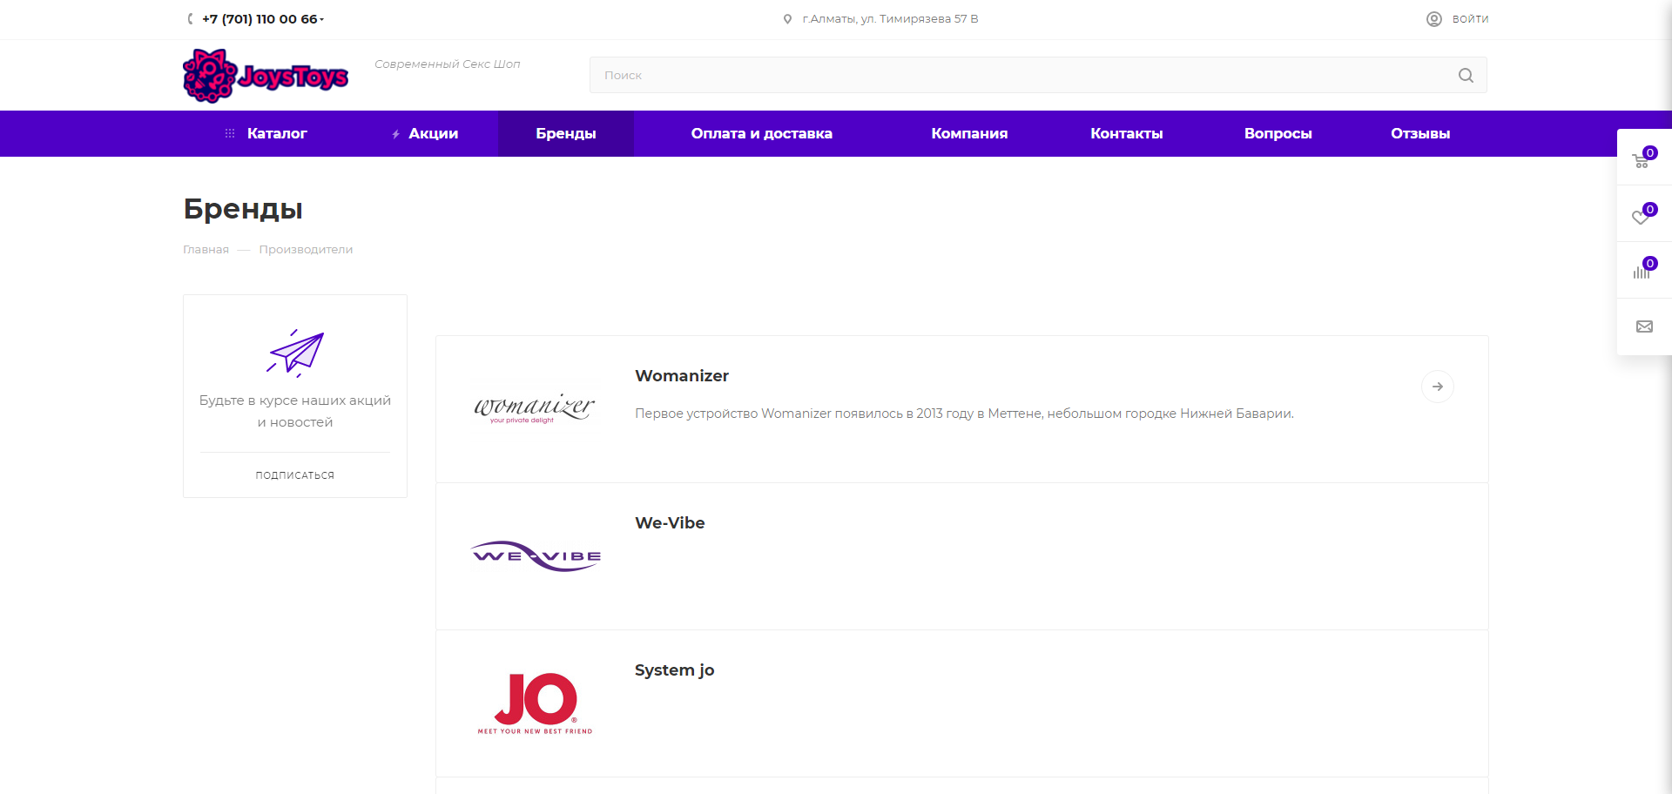Click the Womanizer description text
Viewport: 1672px width, 794px height.
[964, 414]
